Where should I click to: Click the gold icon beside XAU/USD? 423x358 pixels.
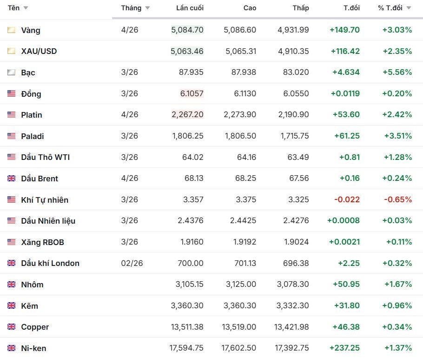tap(11, 51)
